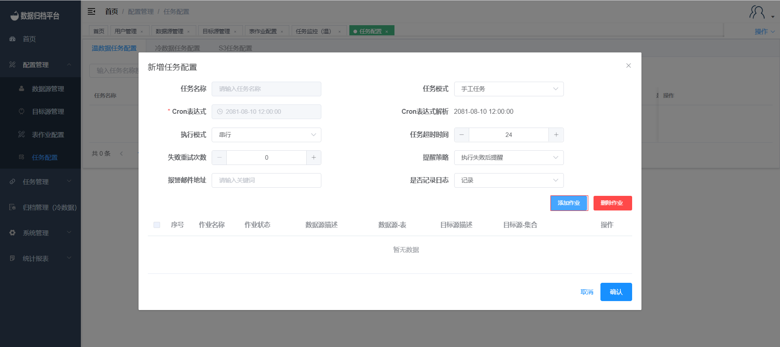Open the 提醒策略 dropdown
Viewport: 780px width, 347px height.
tap(509, 158)
